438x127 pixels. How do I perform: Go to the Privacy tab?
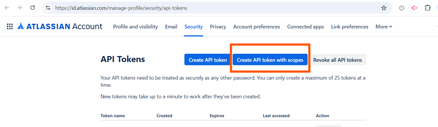click(218, 27)
